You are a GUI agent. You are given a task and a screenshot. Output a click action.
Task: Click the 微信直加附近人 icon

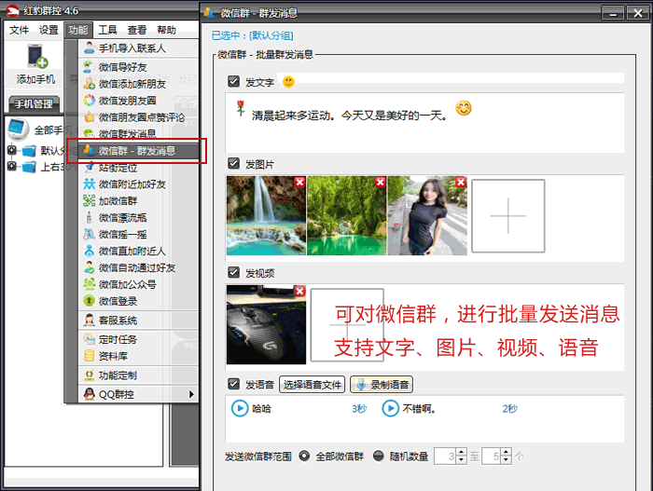[x=90, y=251]
